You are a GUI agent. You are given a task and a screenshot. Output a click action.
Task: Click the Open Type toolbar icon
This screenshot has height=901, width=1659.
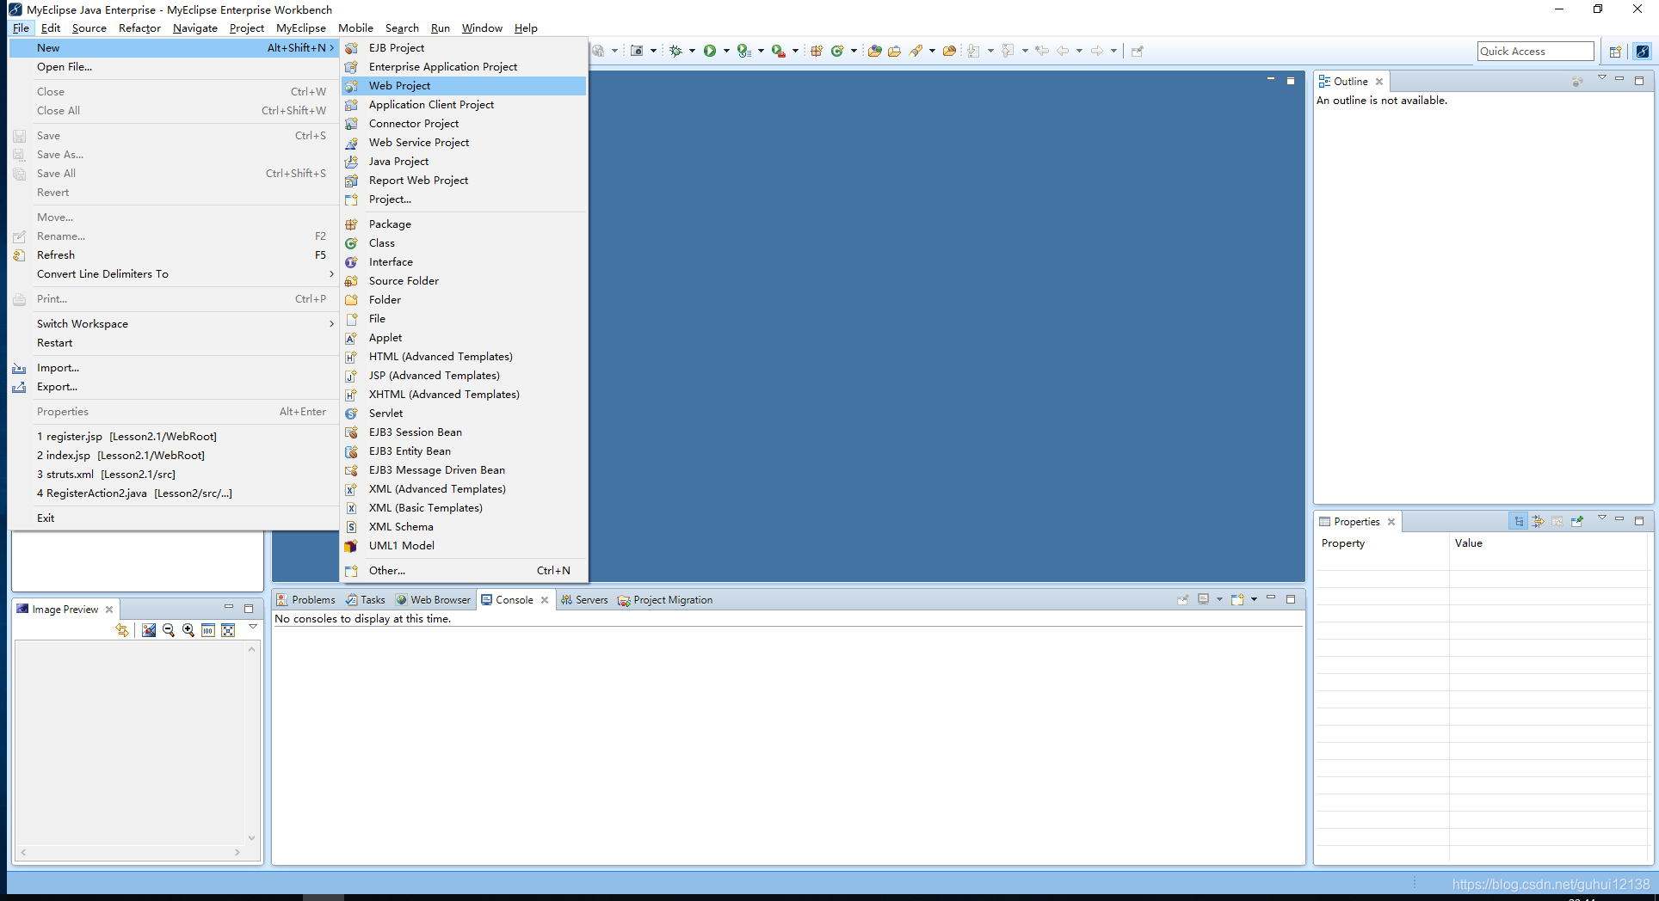[x=874, y=51]
